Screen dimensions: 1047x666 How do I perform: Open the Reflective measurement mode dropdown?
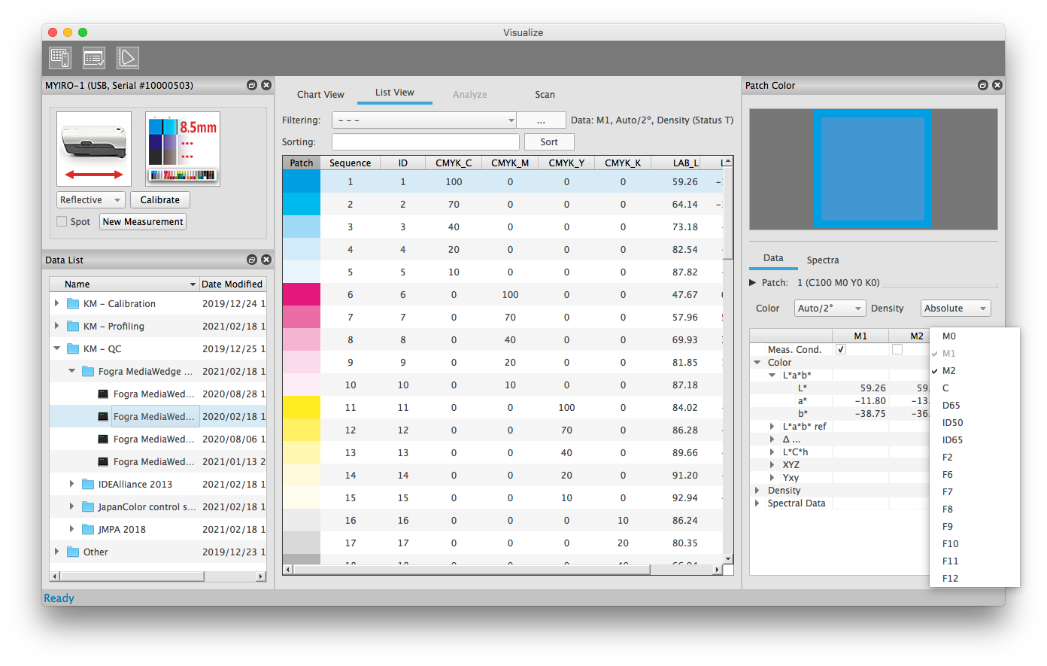pyautogui.click(x=91, y=200)
